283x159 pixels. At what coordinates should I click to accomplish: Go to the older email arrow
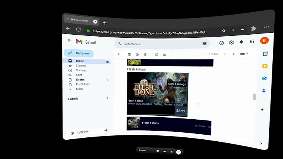click(233, 54)
